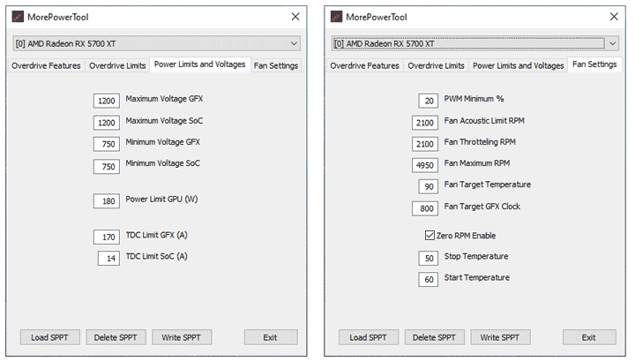This screenshot has width=635, height=362.
Task: Click TDC Limit GFX (A) input field
Action: click(107, 238)
